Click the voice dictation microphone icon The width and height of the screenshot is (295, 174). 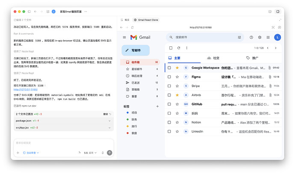103,153
